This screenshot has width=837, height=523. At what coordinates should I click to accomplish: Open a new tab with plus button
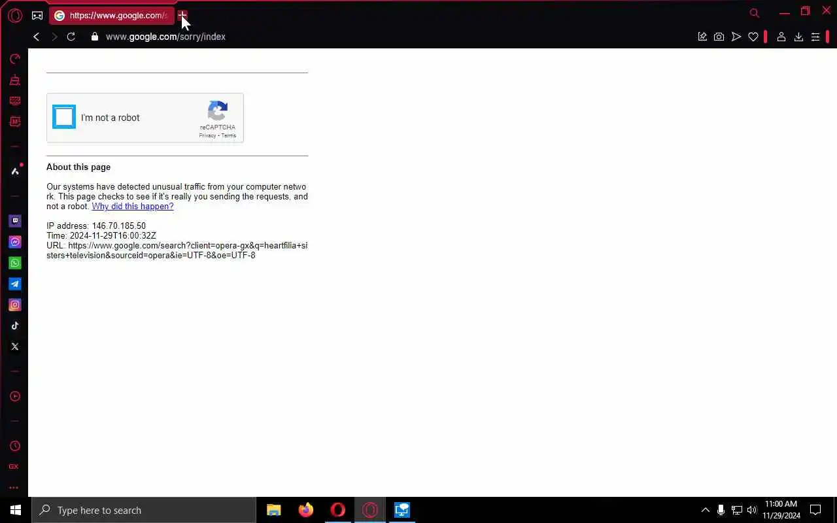(x=182, y=15)
